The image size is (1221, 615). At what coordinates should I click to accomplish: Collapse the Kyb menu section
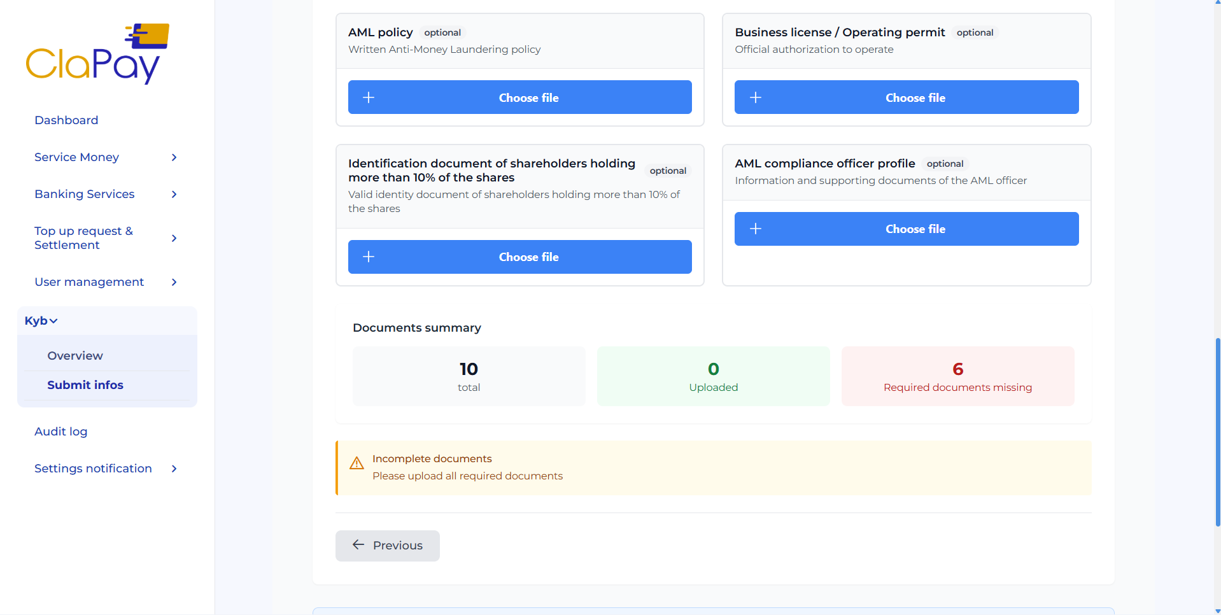click(41, 321)
